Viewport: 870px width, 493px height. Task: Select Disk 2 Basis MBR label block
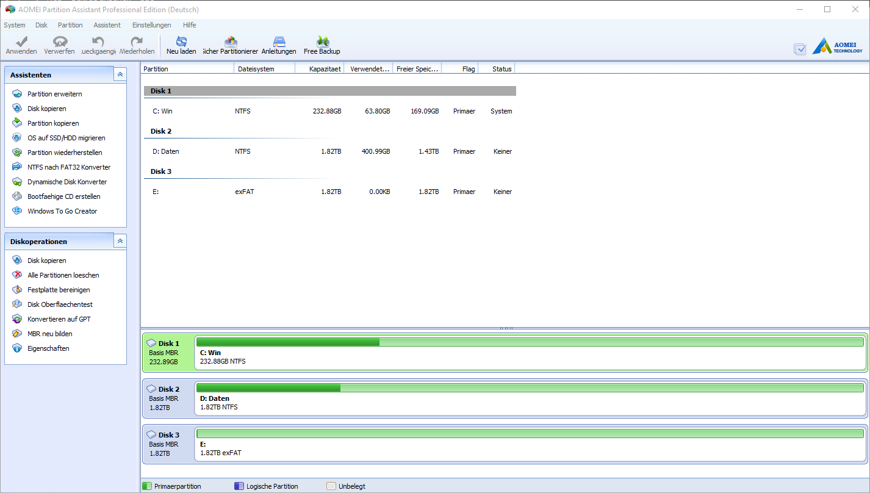click(168, 398)
